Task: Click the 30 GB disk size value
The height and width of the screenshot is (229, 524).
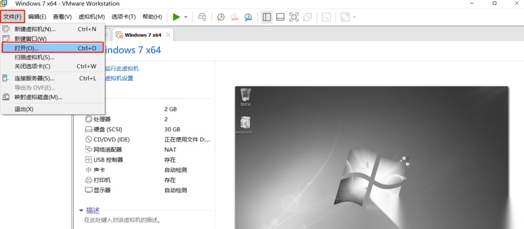Action: click(172, 129)
